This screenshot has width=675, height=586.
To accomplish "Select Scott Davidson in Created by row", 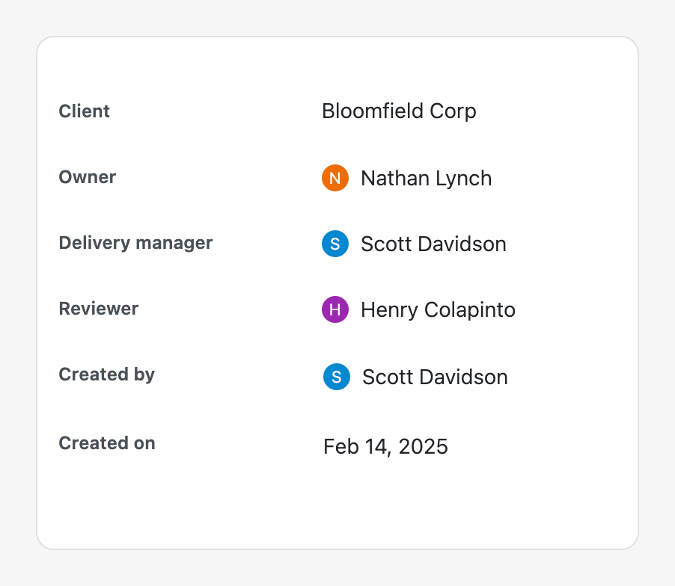I will point(435,377).
